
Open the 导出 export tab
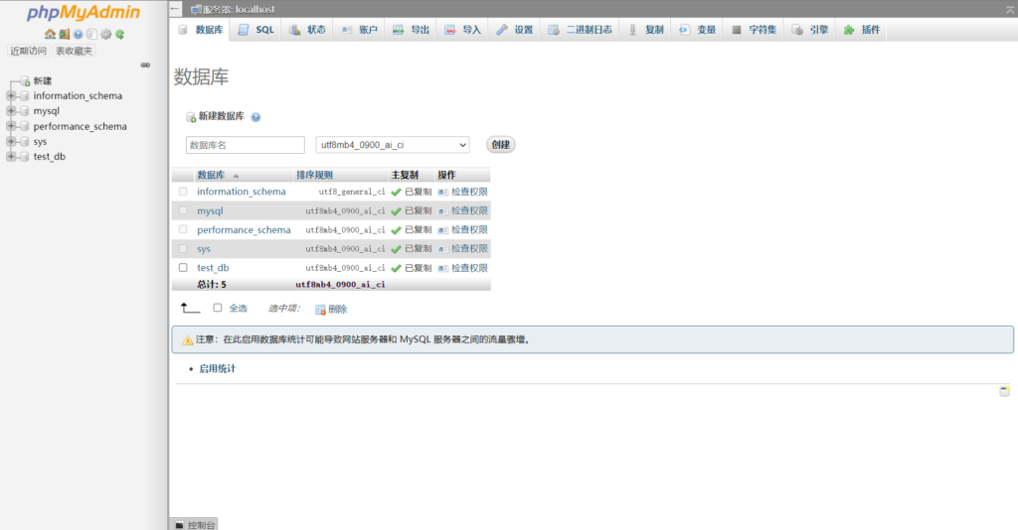tap(411, 30)
